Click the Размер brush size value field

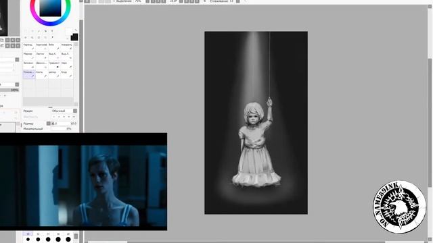64,124
